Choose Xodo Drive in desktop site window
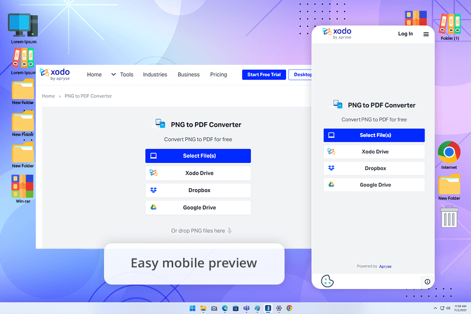The image size is (471, 314). (x=198, y=173)
